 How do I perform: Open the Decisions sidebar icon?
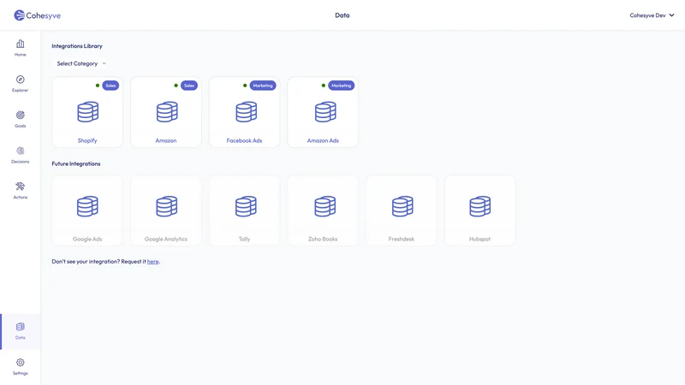[20, 151]
